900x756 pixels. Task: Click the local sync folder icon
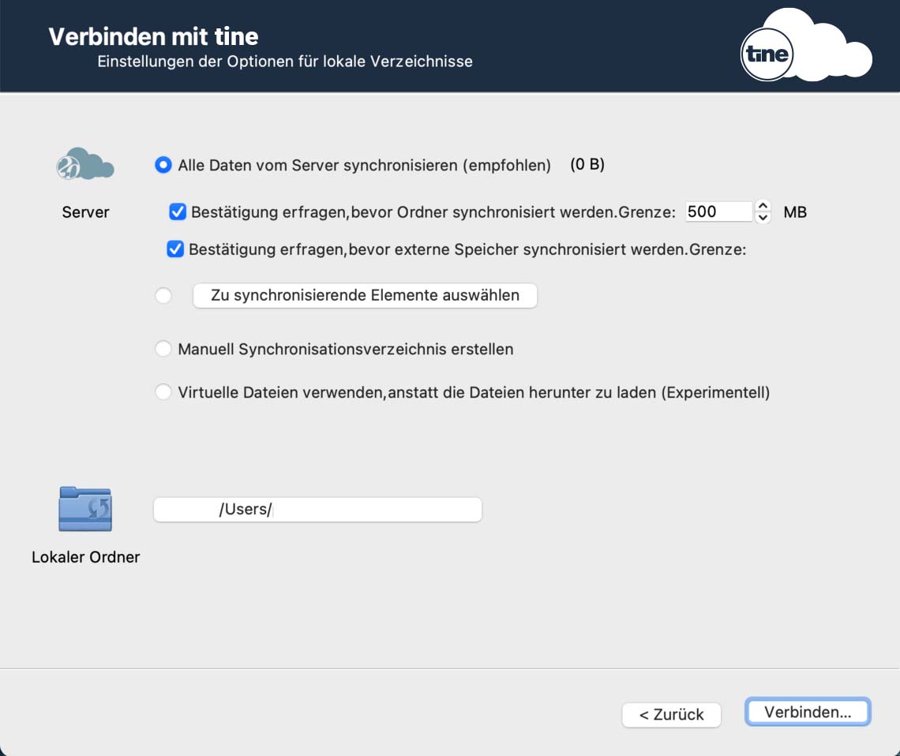[85, 509]
